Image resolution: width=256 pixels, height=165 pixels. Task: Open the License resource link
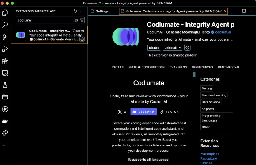tap(206, 163)
